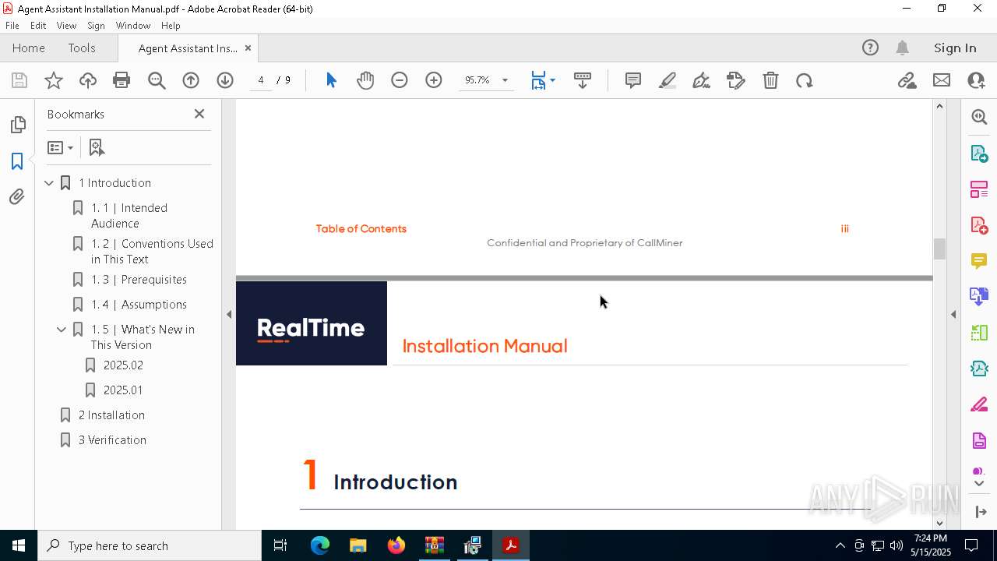Open Create PDF tool in right pane

click(979, 225)
